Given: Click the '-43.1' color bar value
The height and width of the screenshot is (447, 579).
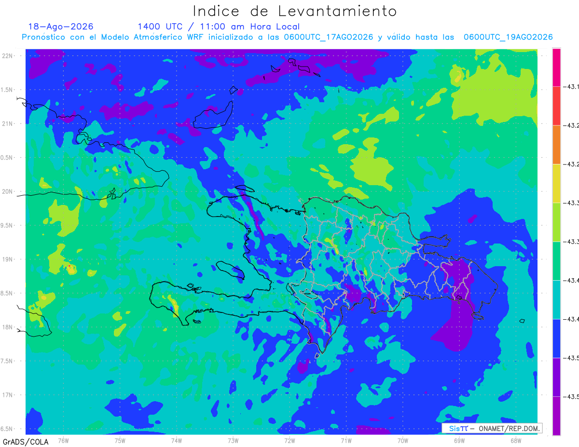Looking at the screenshot, I should [x=572, y=87].
